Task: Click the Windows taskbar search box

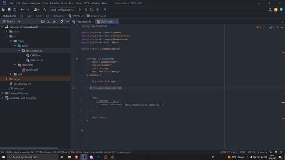Action: click(33, 157)
